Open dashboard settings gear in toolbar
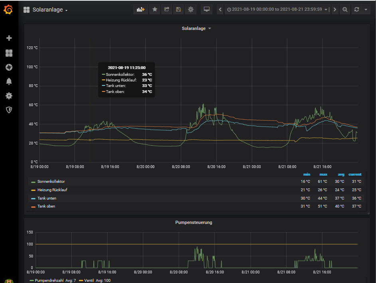 point(191,10)
